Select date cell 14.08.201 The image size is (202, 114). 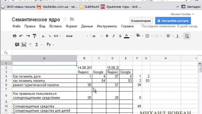pyautogui.click(x=84, y=68)
